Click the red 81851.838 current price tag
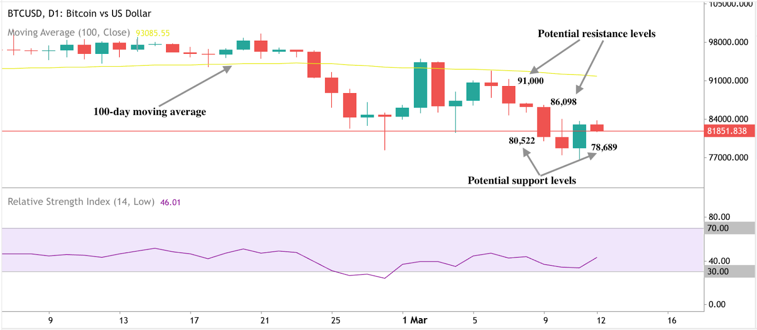This screenshot has width=757, height=330. coord(727,131)
